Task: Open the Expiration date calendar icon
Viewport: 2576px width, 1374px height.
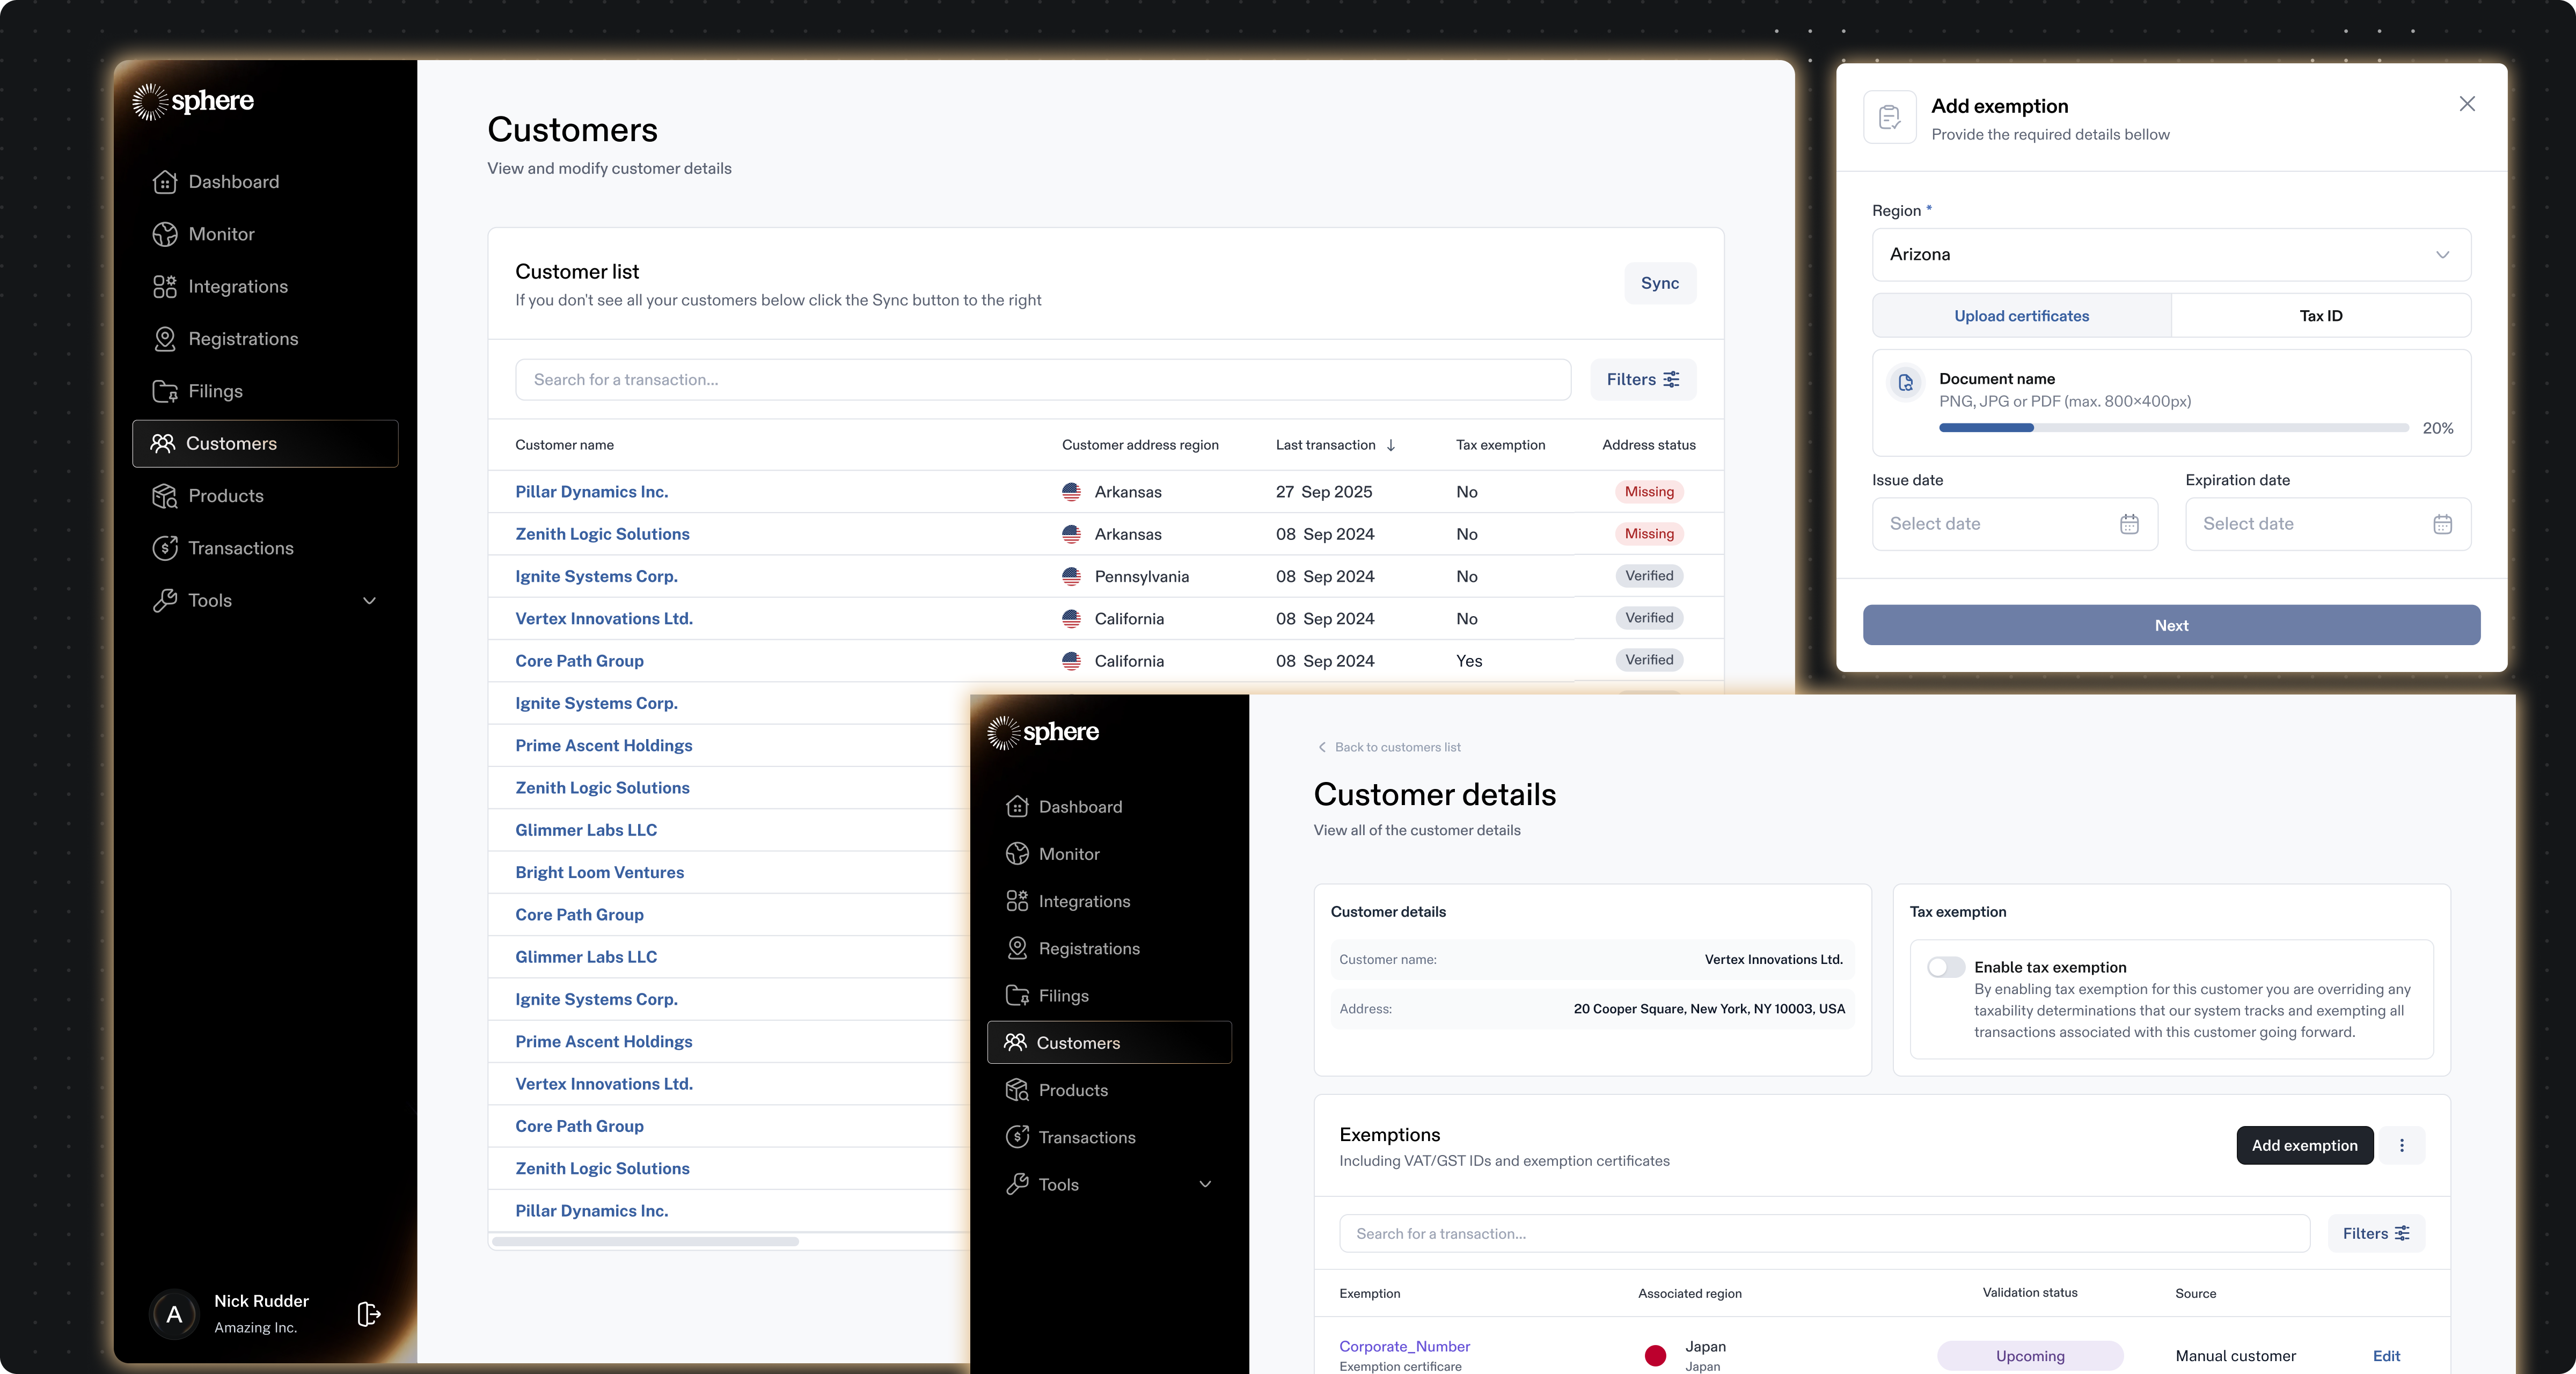Action: (x=2442, y=524)
